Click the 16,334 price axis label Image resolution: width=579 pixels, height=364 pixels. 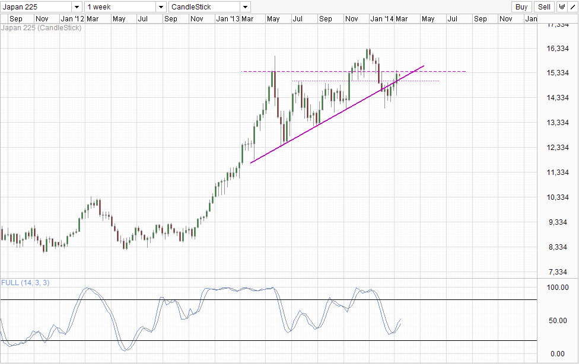point(559,48)
